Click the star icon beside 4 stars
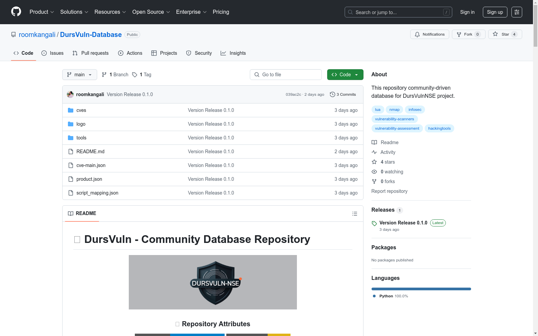Image resolution: width=538 pixels, height=336 pixels. (374, 162)
